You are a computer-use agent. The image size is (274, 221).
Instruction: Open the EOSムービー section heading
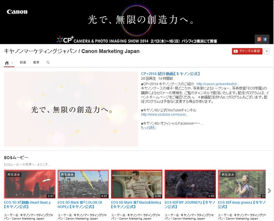(16, 158)
